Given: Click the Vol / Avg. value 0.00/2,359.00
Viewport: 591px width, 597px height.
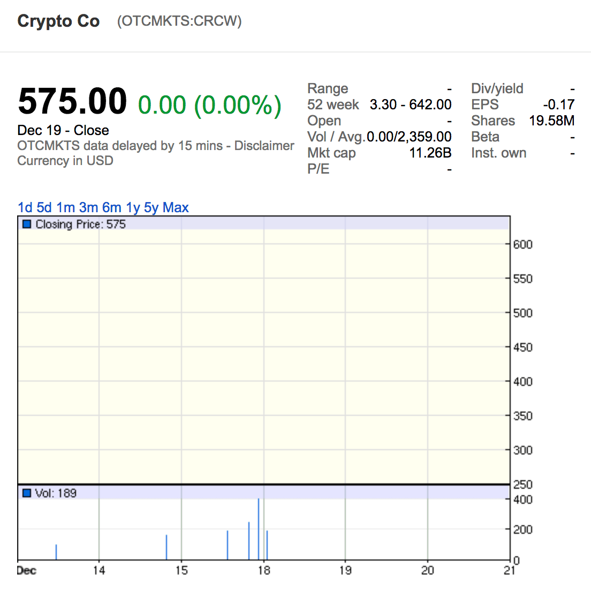Looking at the screenshot, I should pos(409,136).
